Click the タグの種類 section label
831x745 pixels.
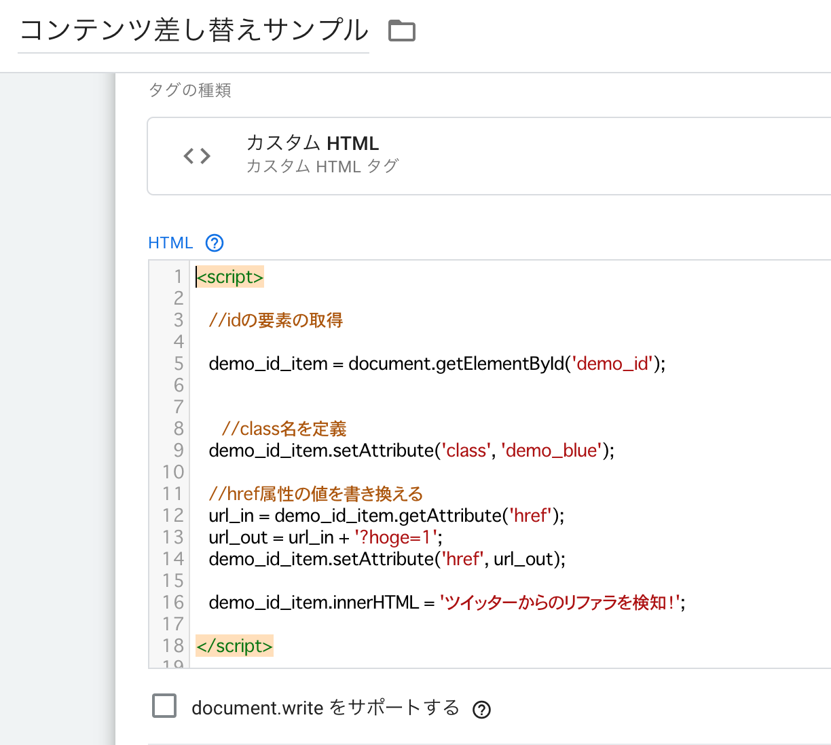point(189,90)
